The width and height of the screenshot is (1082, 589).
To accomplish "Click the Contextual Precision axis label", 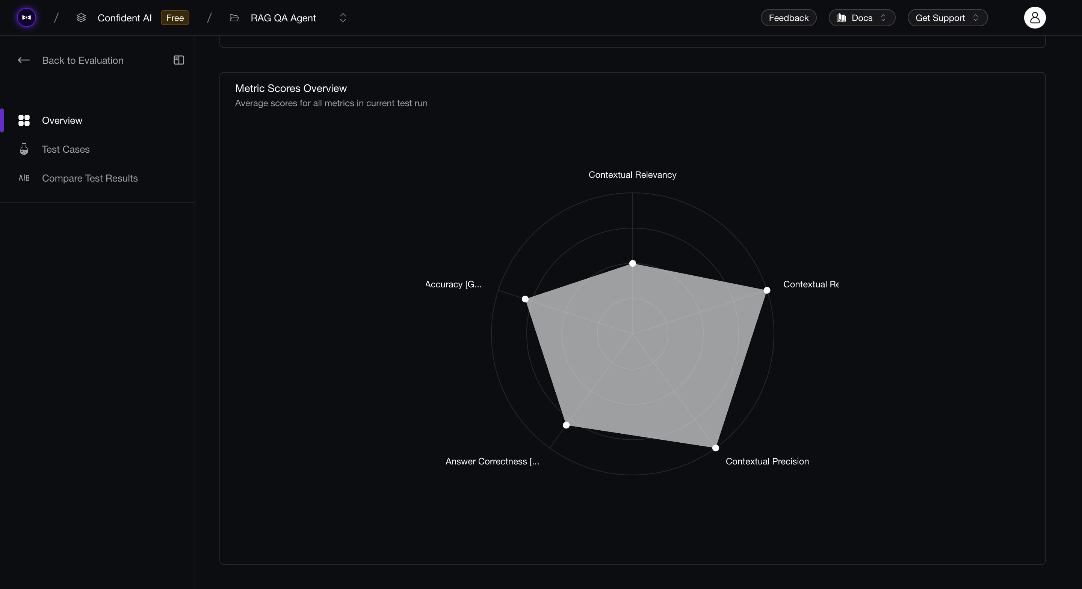I will pos(767,461).
